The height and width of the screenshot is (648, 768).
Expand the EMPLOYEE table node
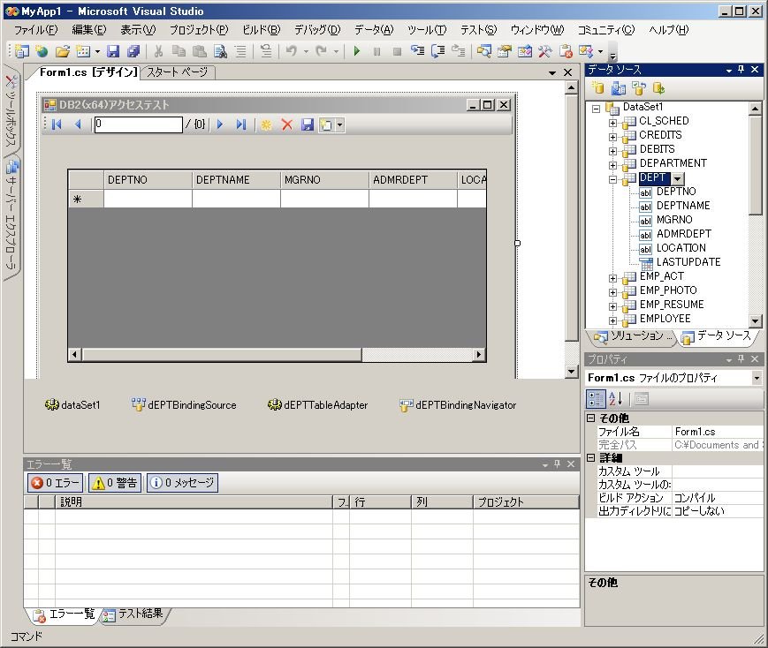click(x=612, y=321)
